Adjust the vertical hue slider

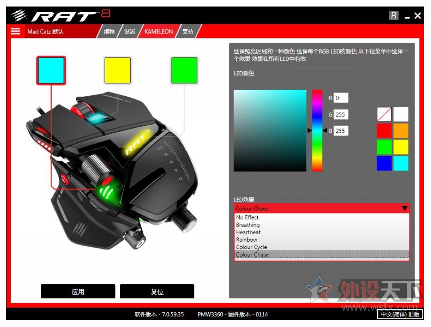(x=317, y=129)
